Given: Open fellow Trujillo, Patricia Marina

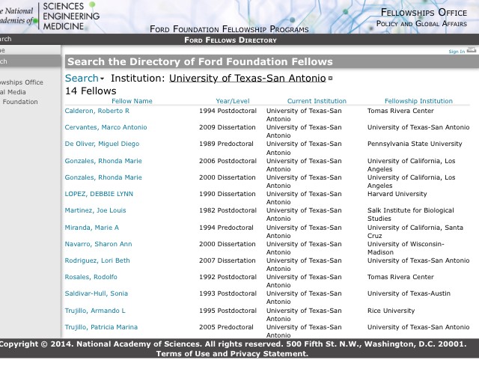Looking at the screenshot, I should [x=101, y=327].
